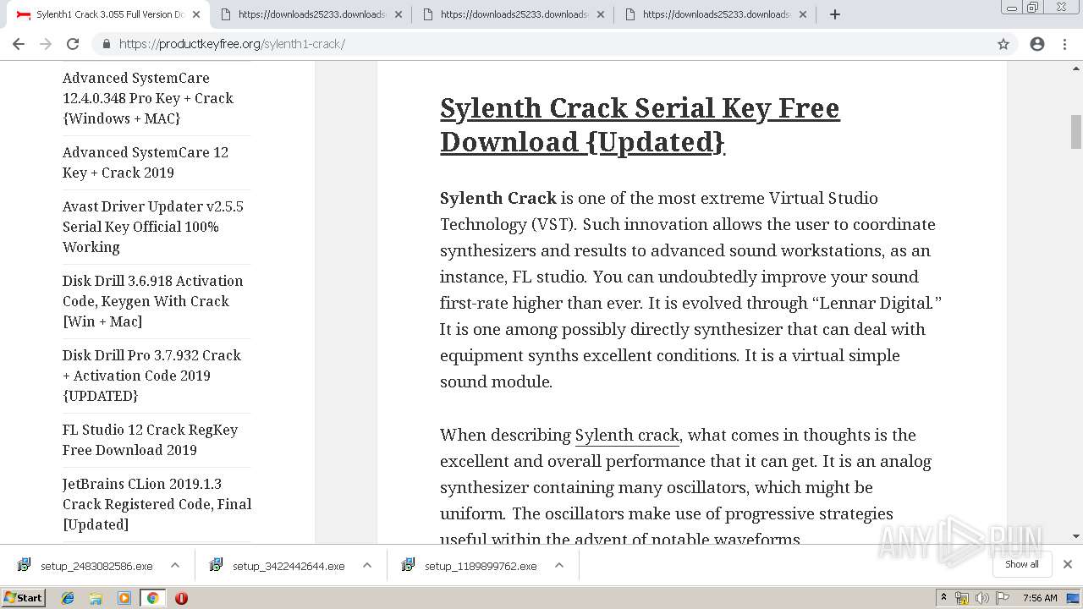The image size is (1083, 609).
Task: Show all downloads
Action: pos(1022,564)
